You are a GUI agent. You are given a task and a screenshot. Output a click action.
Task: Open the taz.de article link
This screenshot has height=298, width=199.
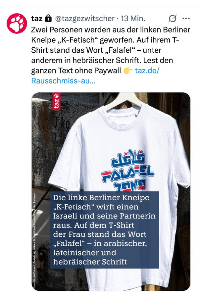(x=147, y=71)
